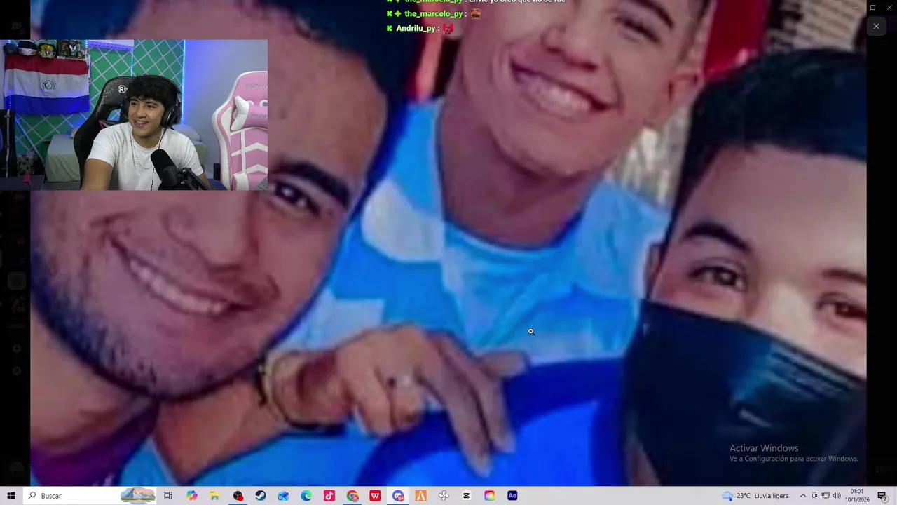
Task: Minimize the window at top right
Action: 855,7
